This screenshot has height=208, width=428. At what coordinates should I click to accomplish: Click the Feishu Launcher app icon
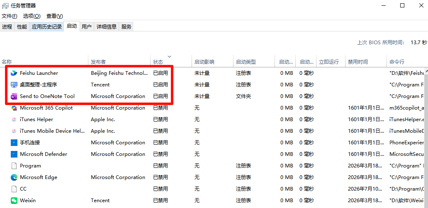(14, 73)
